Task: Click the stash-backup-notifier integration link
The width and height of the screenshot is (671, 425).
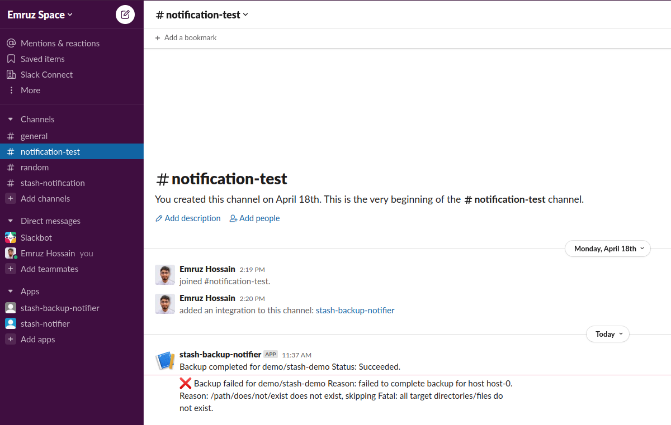Action: 355,311
